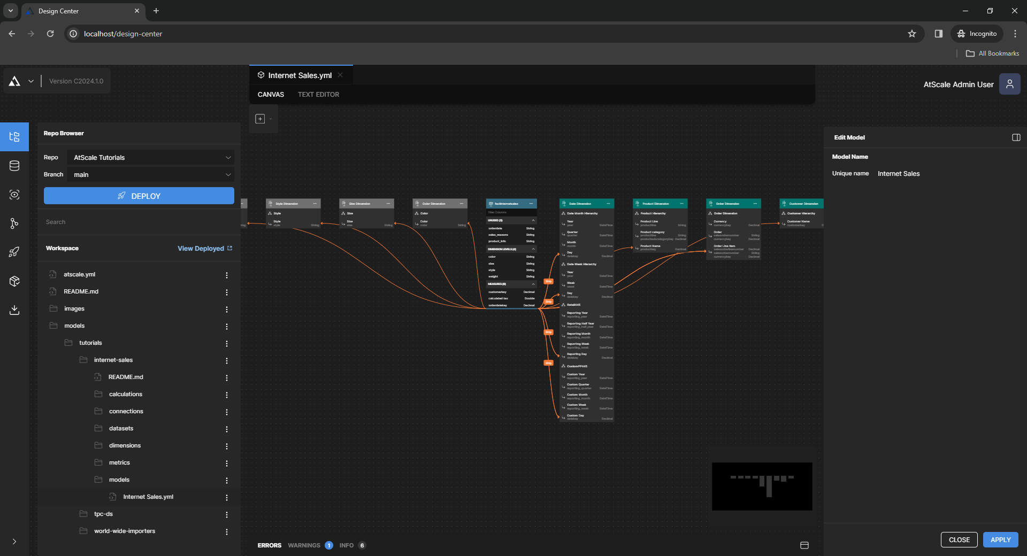Image resolution: width=1027 pixels, height=556 pixels.
Task: Toggle the bottom messages panel
Action: 804,545
